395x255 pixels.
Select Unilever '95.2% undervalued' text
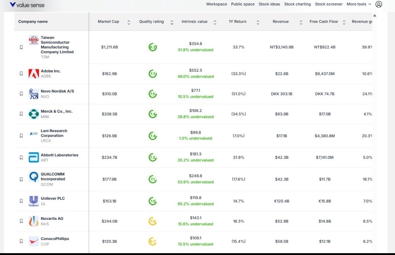pyautogui.click(x=195, y=204)
